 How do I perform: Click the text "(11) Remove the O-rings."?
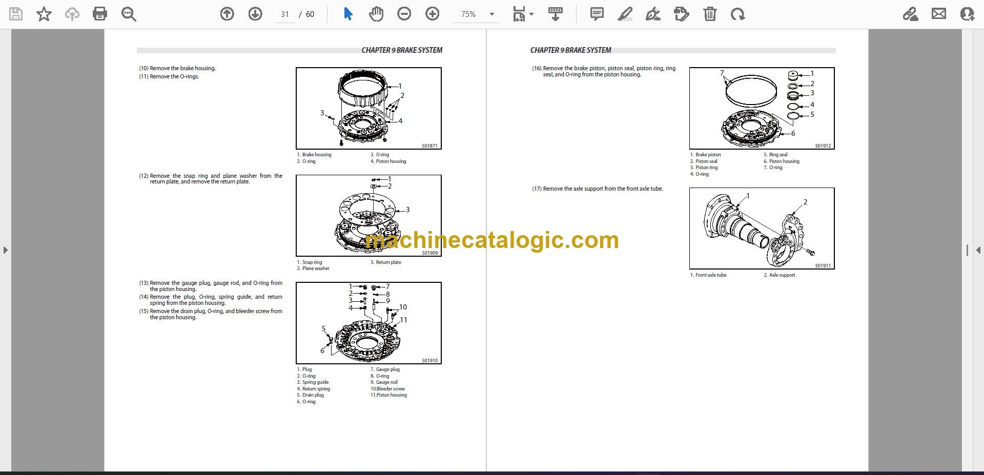click(169, 76)
